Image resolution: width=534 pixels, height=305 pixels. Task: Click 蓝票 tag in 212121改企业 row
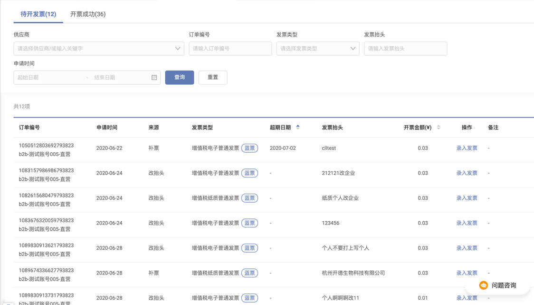tap(249, 173)
